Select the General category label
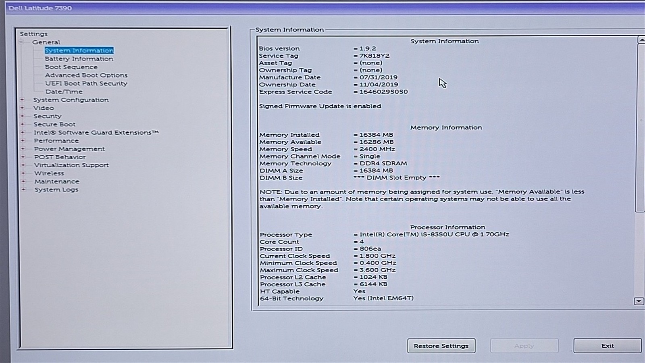645x363 pixels. coord(46,42)
